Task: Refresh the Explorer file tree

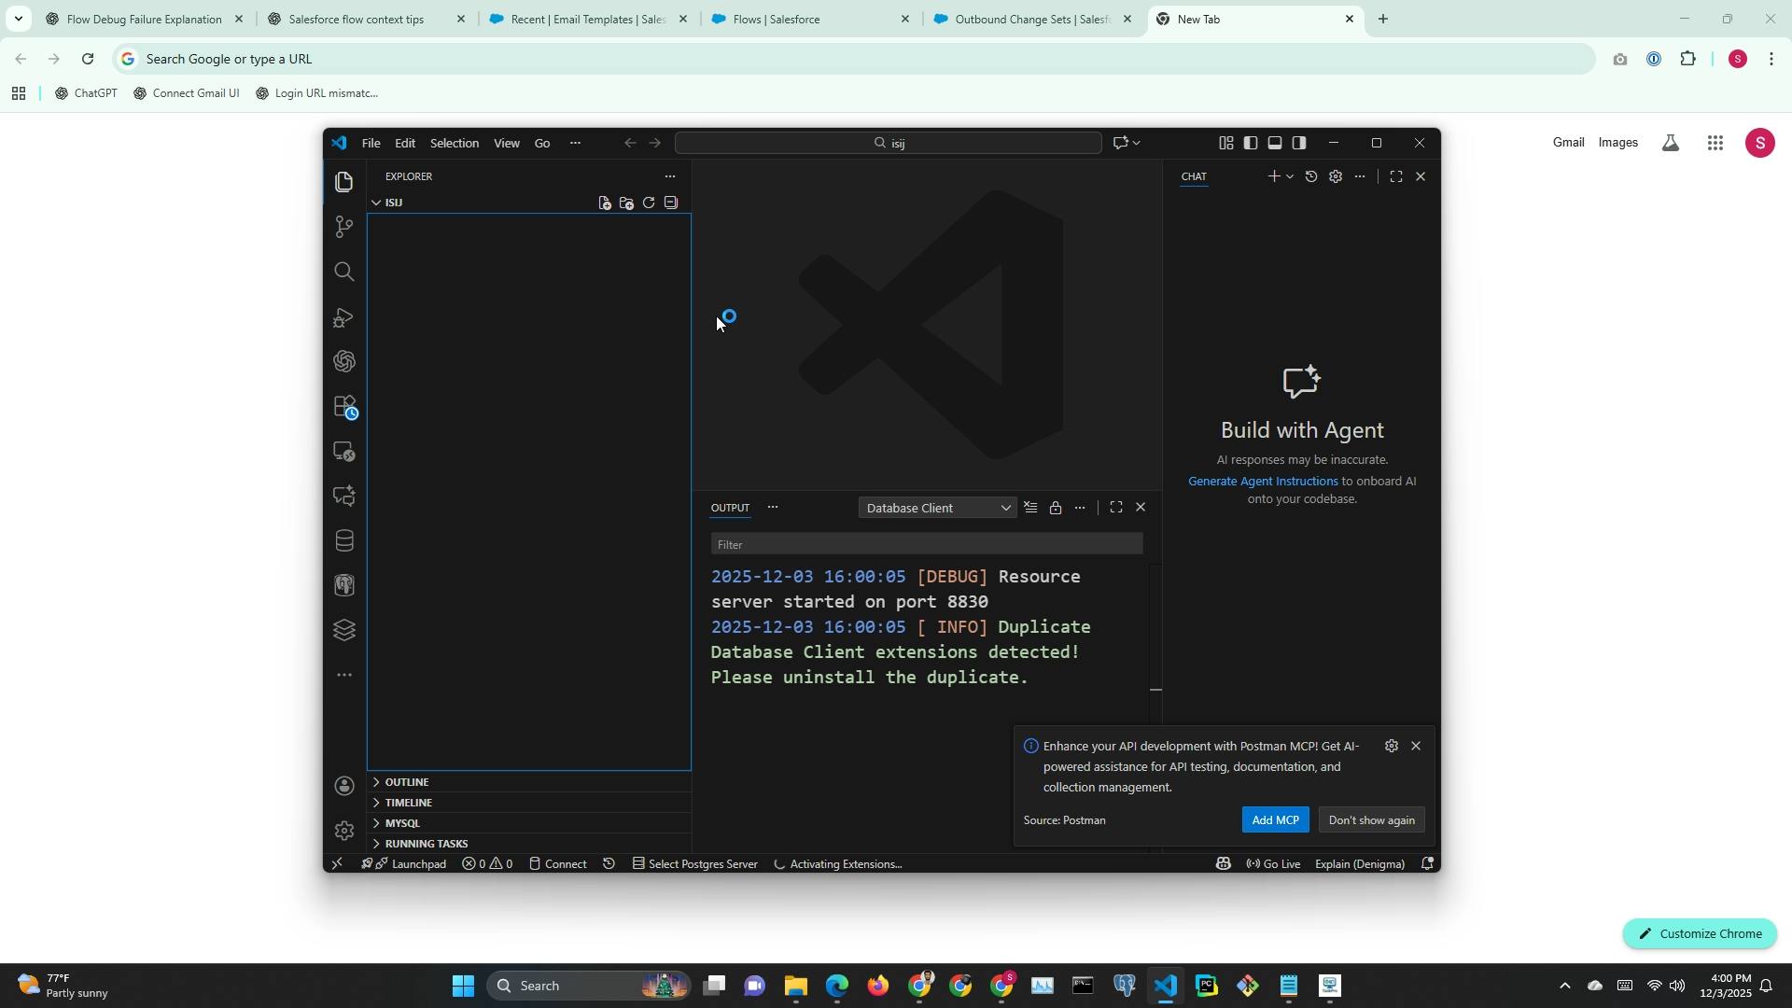Action: [x=649, y=203]
